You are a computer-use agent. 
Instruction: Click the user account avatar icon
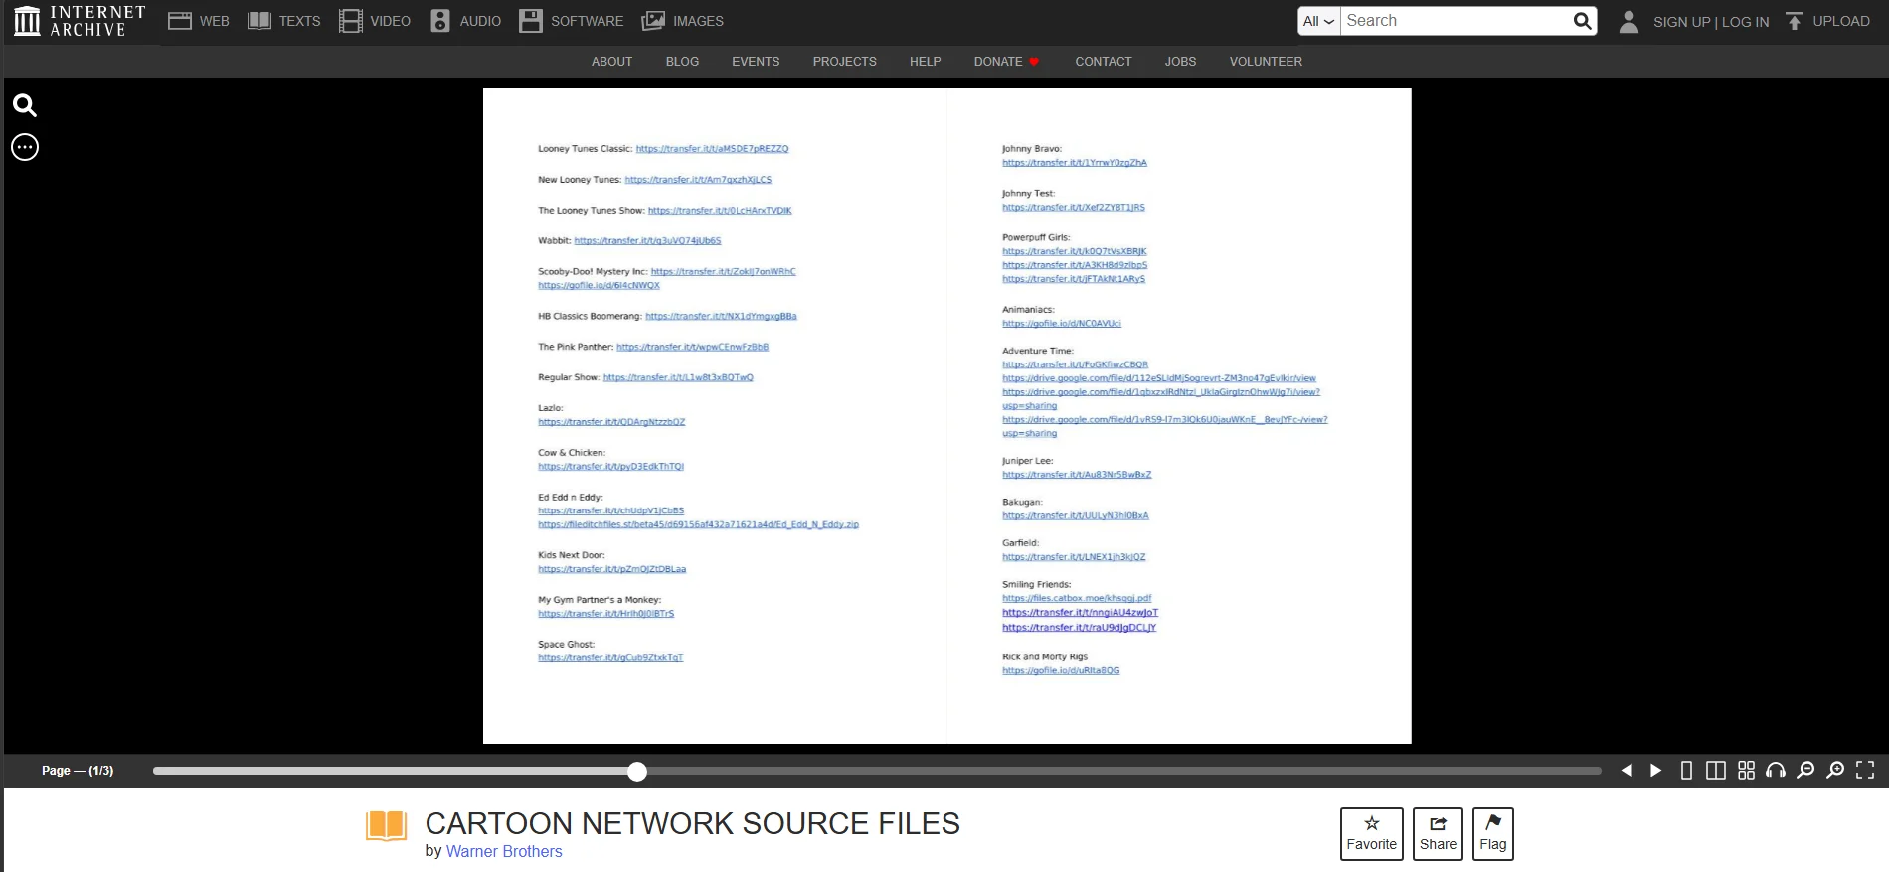1629,21
